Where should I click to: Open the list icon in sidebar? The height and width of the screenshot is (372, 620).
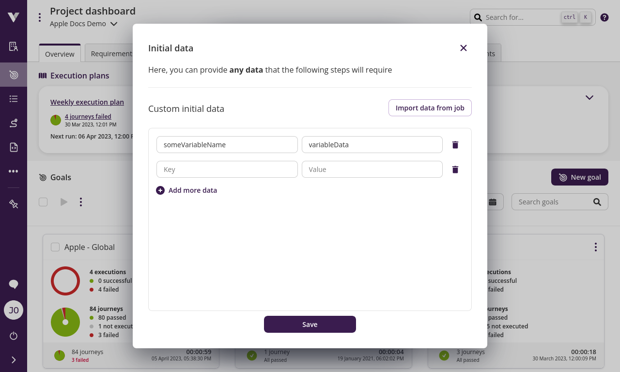click(14, 99)
